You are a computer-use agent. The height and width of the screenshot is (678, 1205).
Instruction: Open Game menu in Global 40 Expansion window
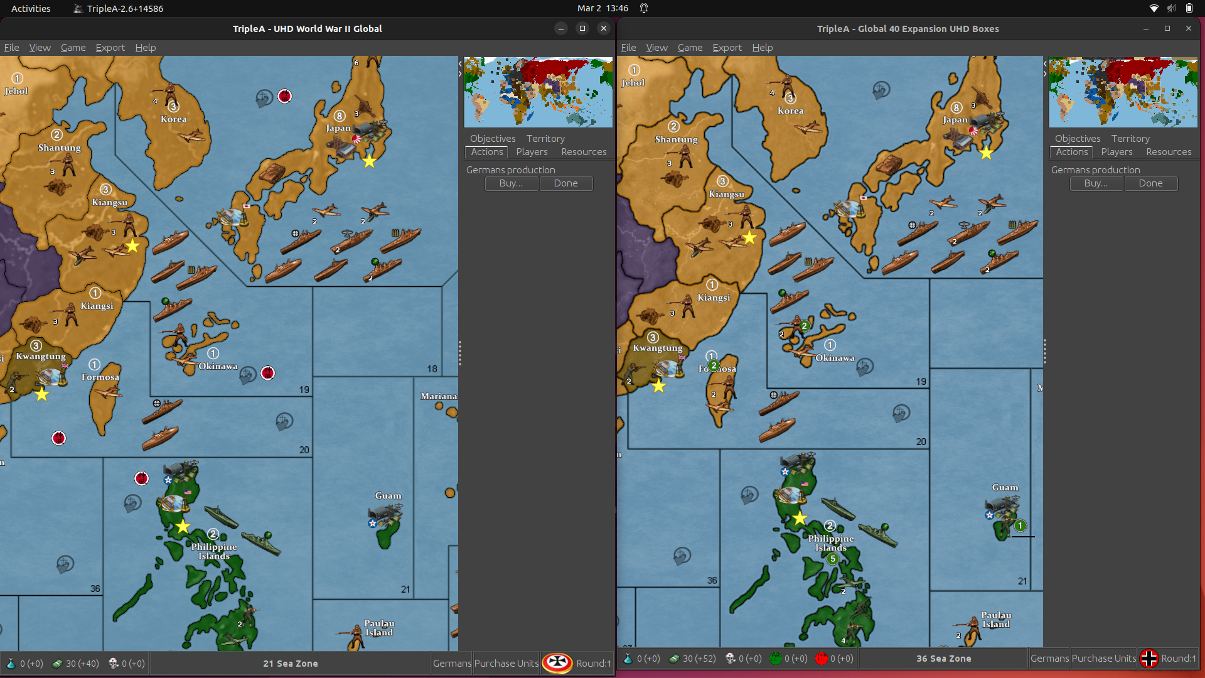690,48
